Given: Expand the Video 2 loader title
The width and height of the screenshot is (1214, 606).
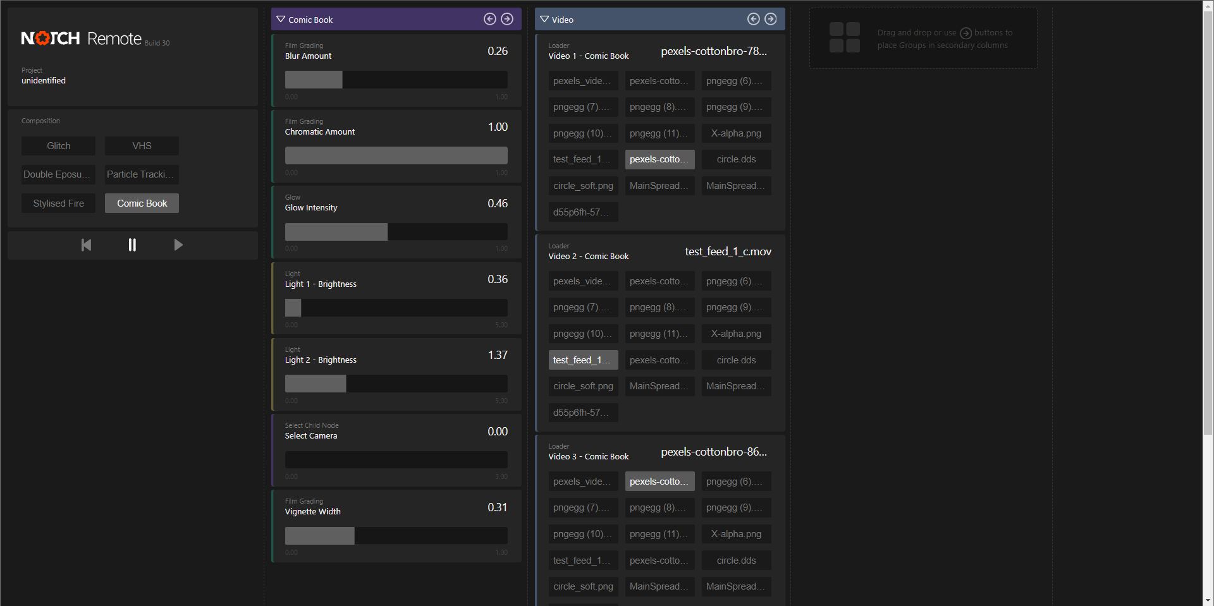Looking at the screenshot, I should [728, 251].
